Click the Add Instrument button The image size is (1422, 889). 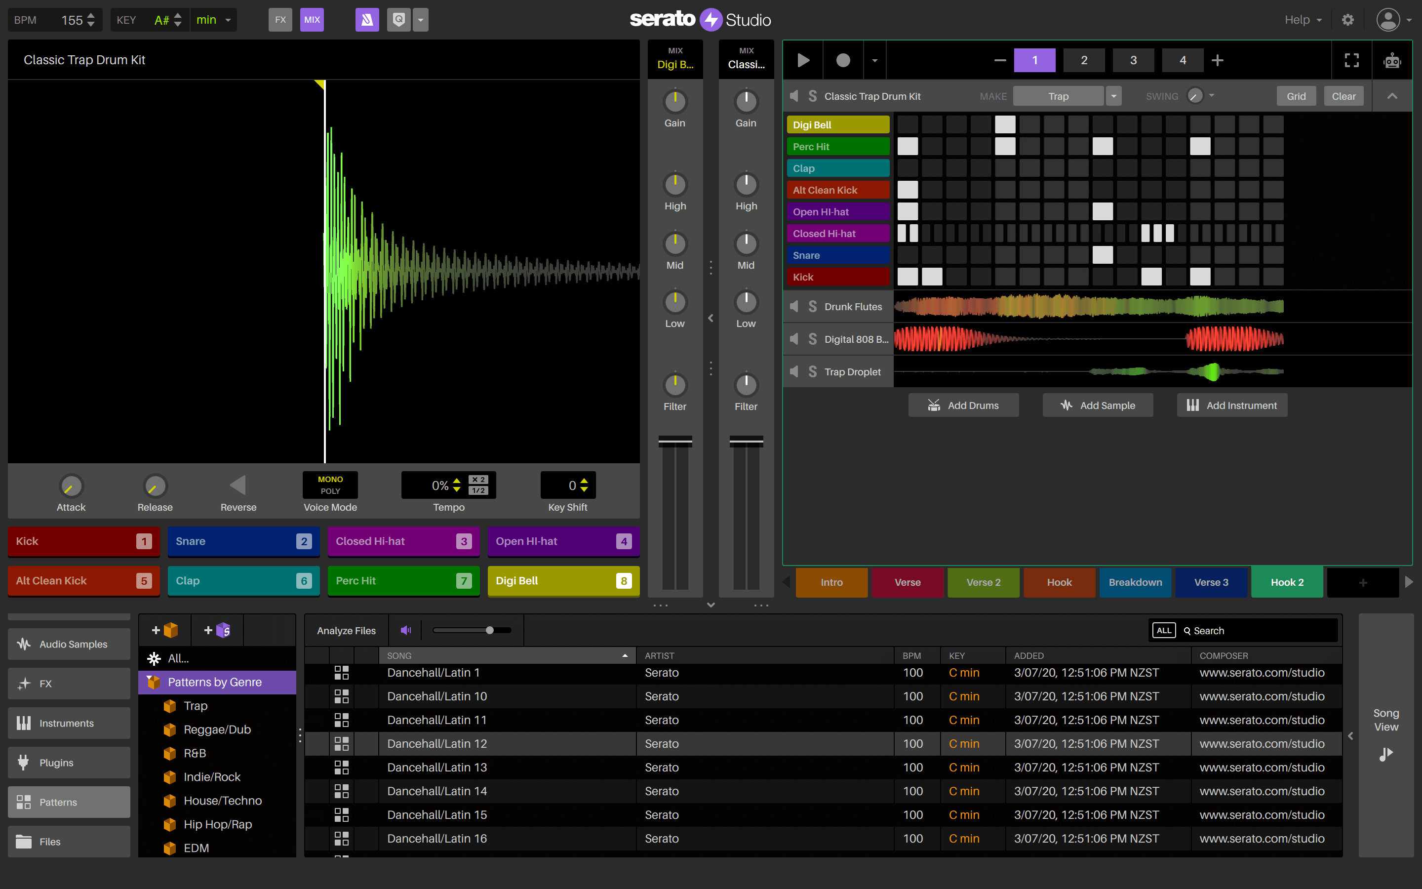[x=1231, y=404]
